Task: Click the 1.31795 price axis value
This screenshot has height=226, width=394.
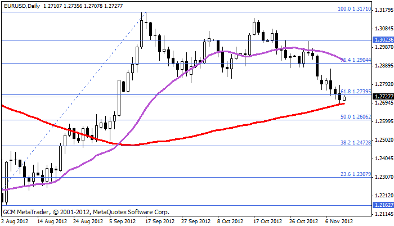Action: tap(384, 10)
